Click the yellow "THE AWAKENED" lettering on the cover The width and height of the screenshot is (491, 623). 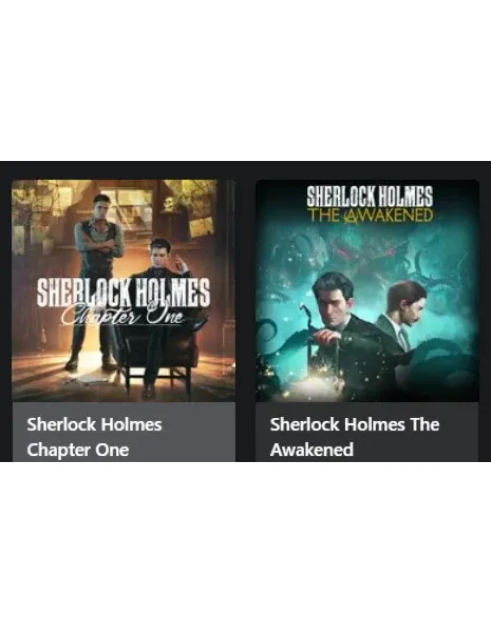point(370,215)
